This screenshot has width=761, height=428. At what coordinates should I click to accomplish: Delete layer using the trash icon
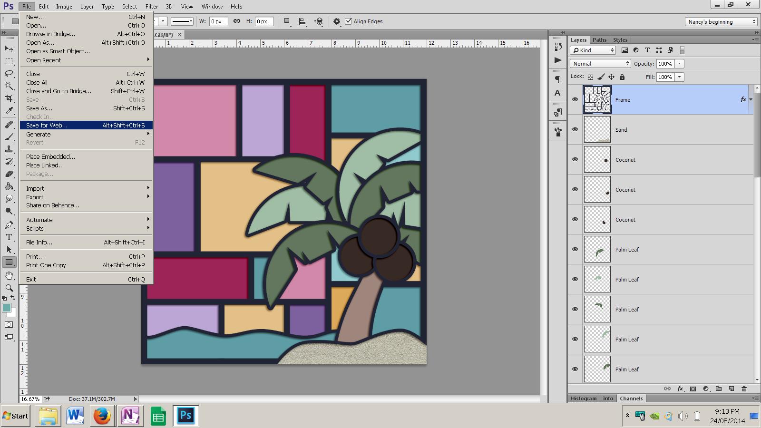[x=744, y=389]
